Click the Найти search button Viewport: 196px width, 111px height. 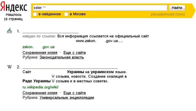click(177, 8)
